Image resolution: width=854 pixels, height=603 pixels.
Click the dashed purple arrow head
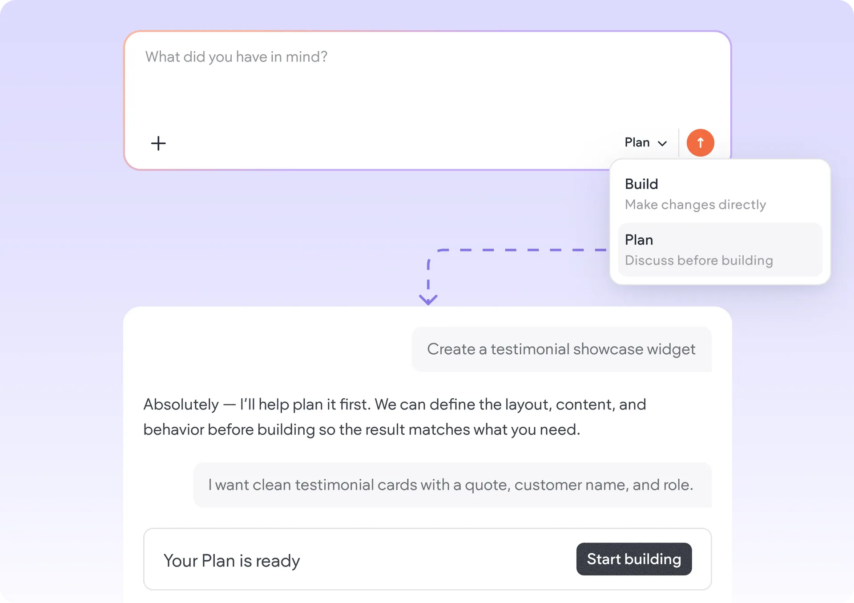428,299
